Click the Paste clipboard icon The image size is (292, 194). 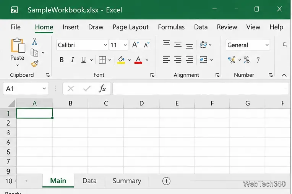click(18, 45)
